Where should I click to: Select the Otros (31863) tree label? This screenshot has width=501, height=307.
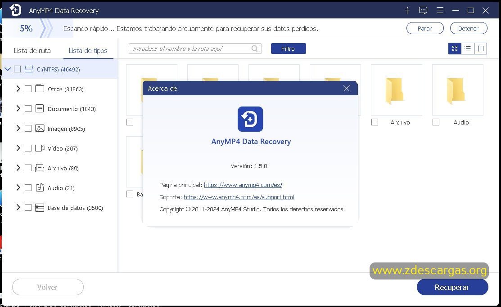[x=66, y=89]
